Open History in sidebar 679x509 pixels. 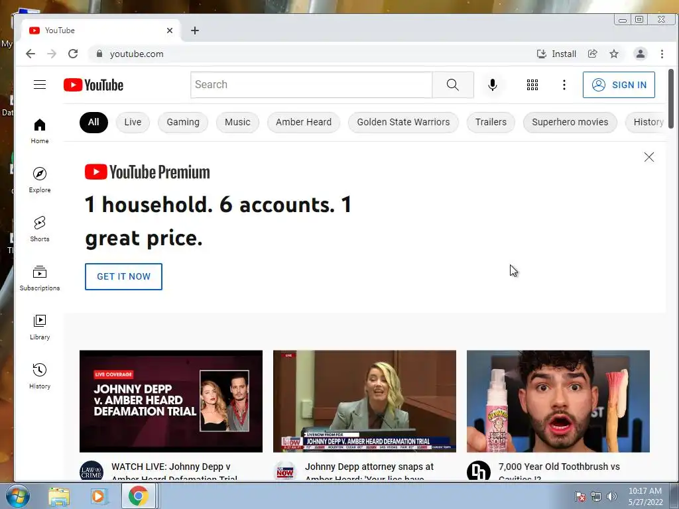(x=39, y=376)
